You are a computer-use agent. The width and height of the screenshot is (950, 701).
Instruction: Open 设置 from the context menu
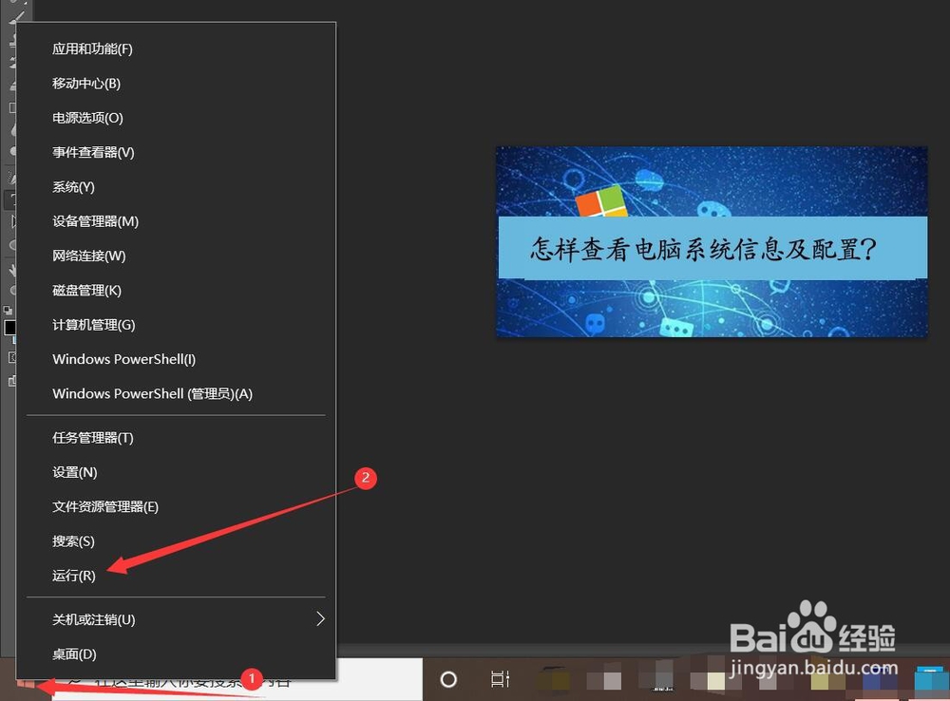point(73,472)
